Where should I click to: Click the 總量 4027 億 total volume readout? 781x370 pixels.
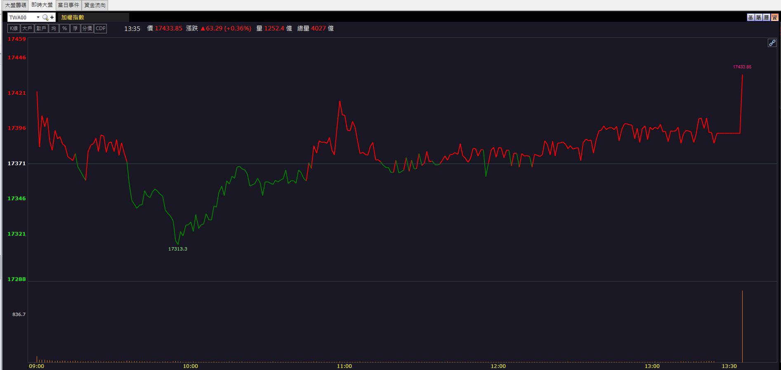316,28
